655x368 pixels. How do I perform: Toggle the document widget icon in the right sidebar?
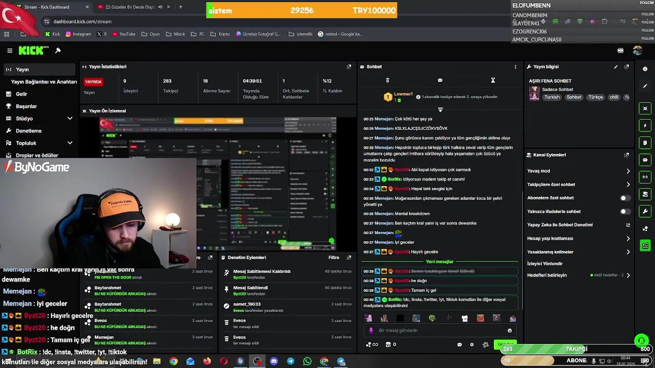click(x=645, y=143)
